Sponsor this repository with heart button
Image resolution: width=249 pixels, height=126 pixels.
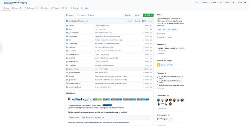(x=204, y=3)
